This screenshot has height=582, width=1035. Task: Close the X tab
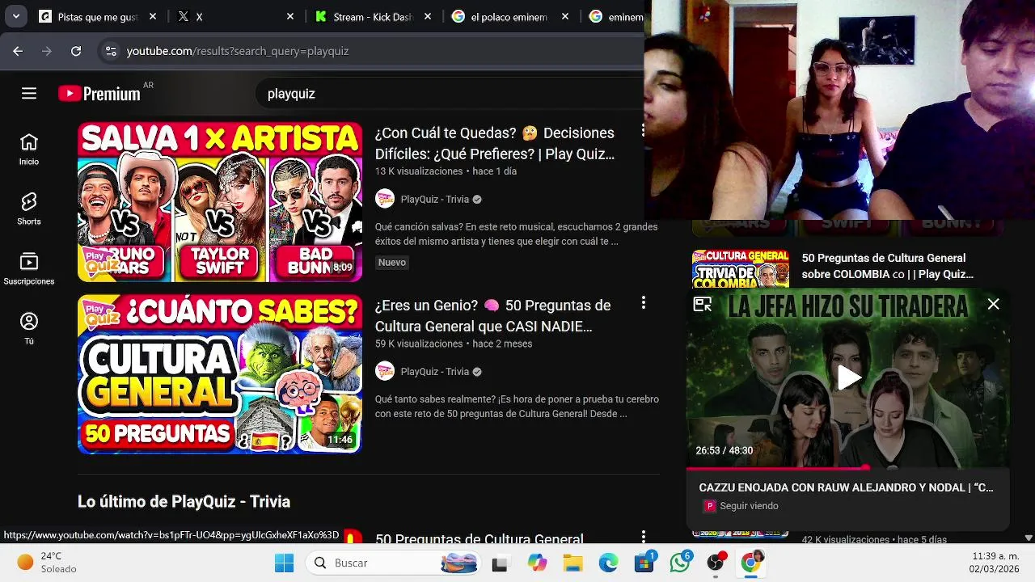[290, 16]
